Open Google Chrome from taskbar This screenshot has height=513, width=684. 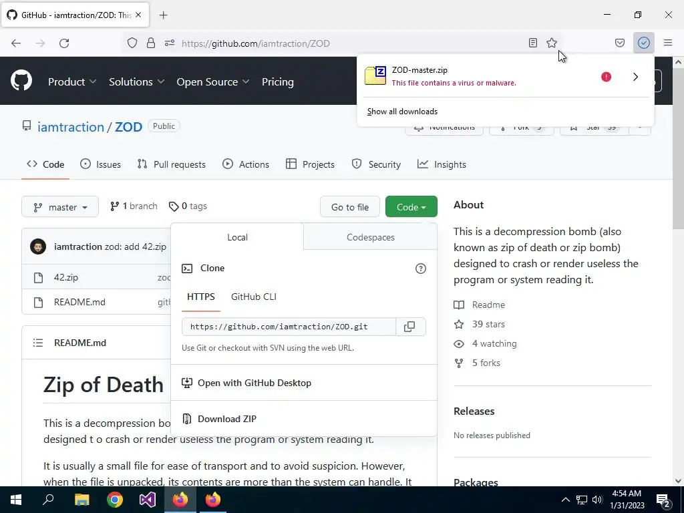point(115,500)
